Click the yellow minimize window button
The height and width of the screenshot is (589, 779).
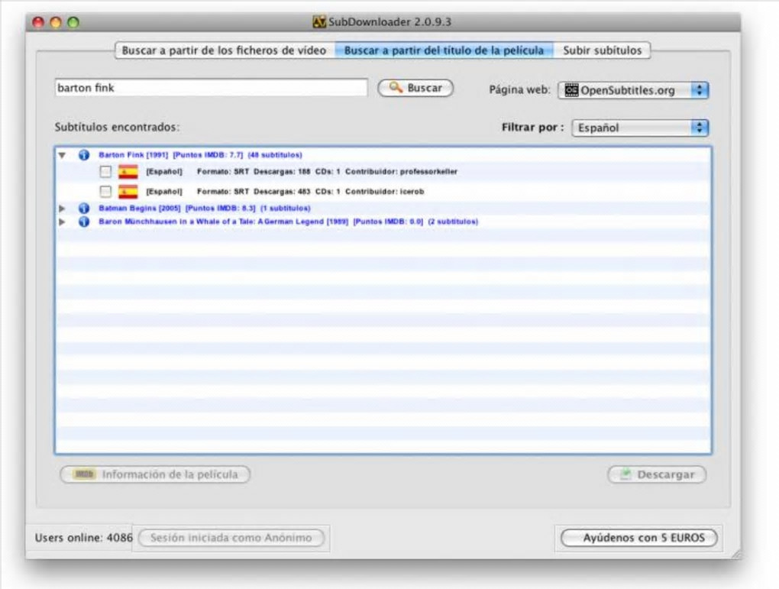(56, 22)
